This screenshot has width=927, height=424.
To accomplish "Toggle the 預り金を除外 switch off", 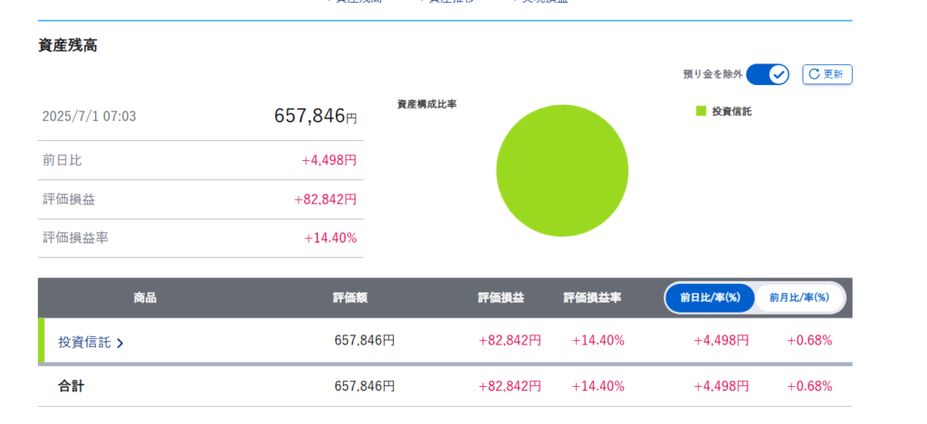I will tap(768, 74).
